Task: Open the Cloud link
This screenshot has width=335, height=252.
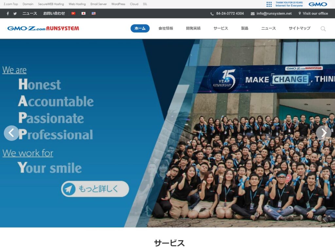Action: pos(134,4)
